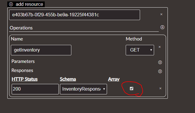Viewport: 195px width, 113px height.
Task: Click the HTTP status field showing 200
Action: 35,89
